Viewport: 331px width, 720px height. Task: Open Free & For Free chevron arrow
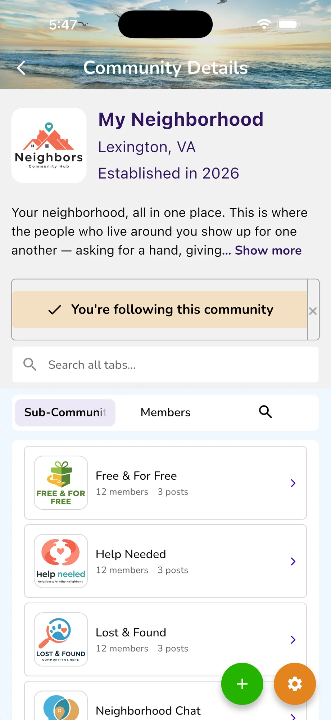tap(293, 483)
